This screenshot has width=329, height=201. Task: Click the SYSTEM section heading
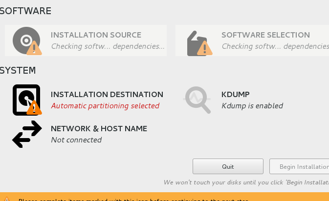[x=18, y=70]
